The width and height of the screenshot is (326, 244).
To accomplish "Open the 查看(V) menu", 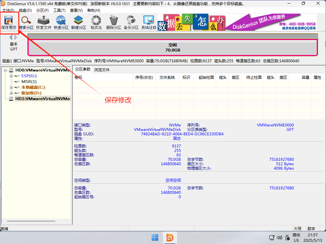I will 76,10.
